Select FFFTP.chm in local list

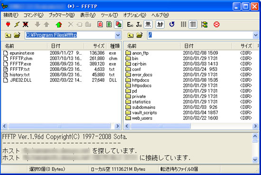click(x=21, y=58)
